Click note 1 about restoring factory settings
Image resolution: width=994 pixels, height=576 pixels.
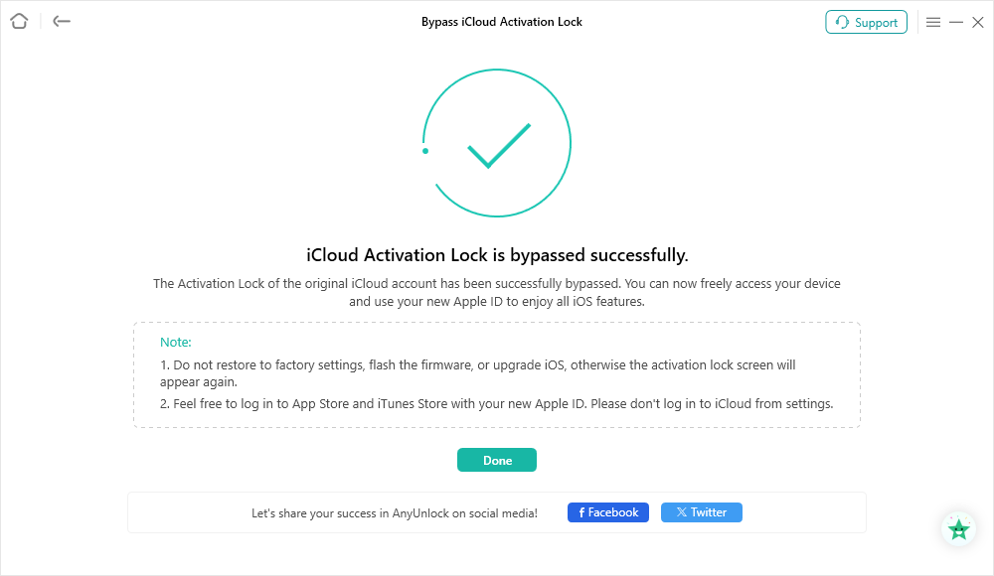point(477,373)
